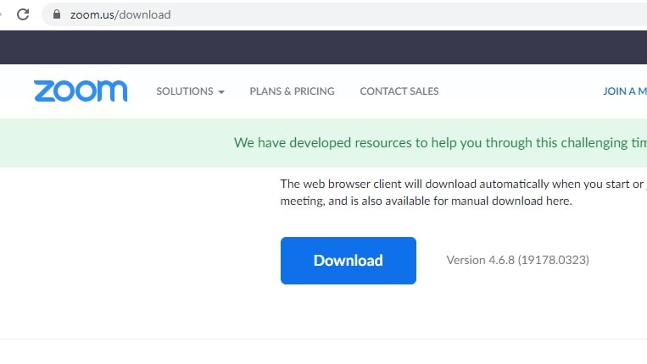Click the word "here" in the description
Screen dimensions: 647x364
[x=558, y=201]
